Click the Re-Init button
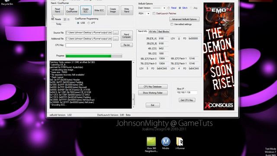This screenshot has height=156, width=277. click(126, 45)
